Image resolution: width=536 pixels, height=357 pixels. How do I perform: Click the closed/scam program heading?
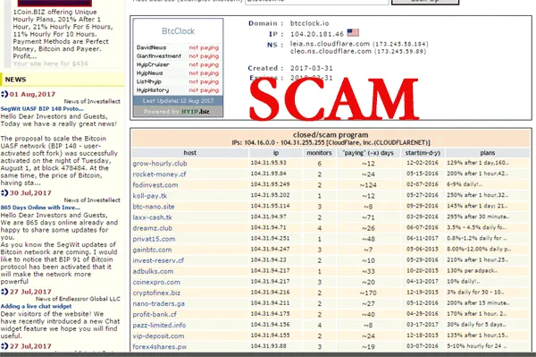tap(331, 135)
